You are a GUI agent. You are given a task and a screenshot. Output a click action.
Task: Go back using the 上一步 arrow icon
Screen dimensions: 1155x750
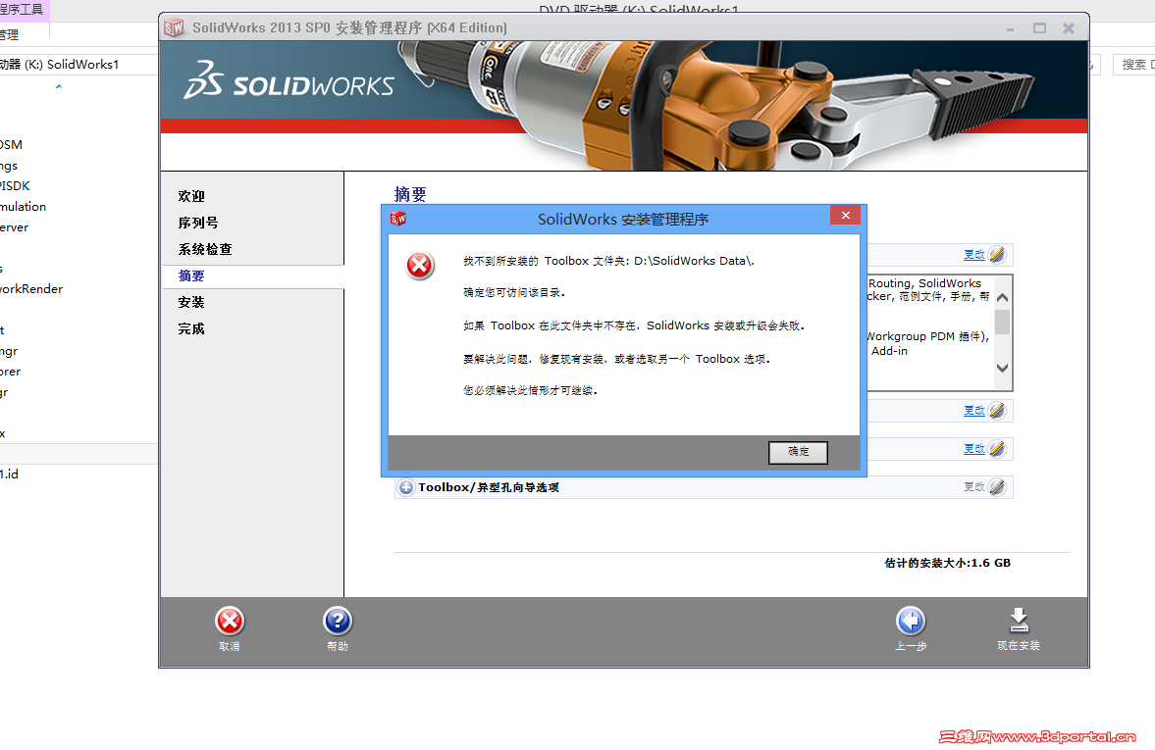[911, 622]
